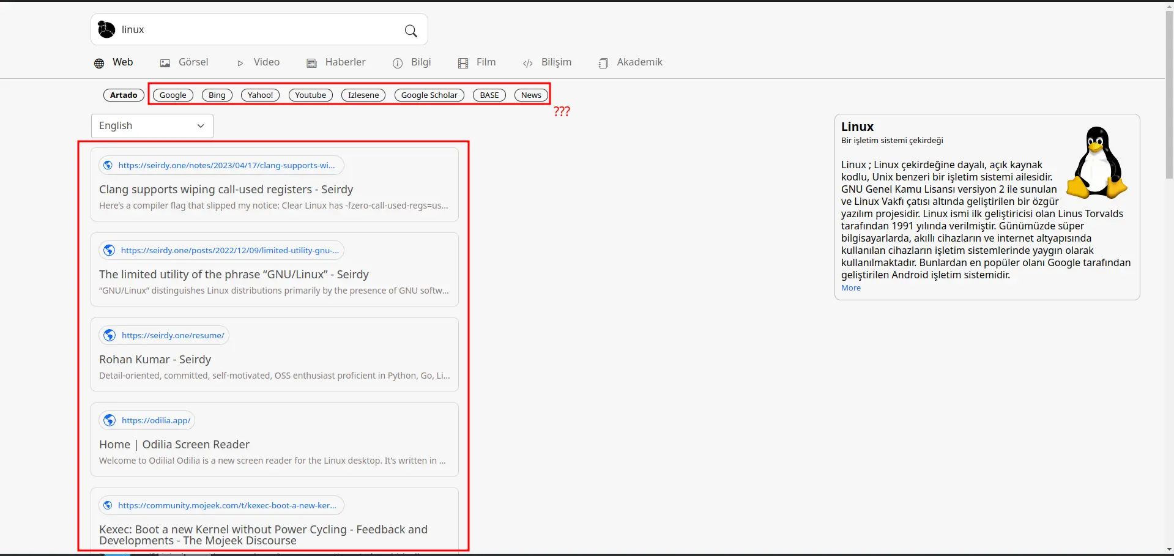The width and height of the screenshot is (1174, 556).
Task: Click the film strip icon beside Film
Action: (x=463, y=63)
